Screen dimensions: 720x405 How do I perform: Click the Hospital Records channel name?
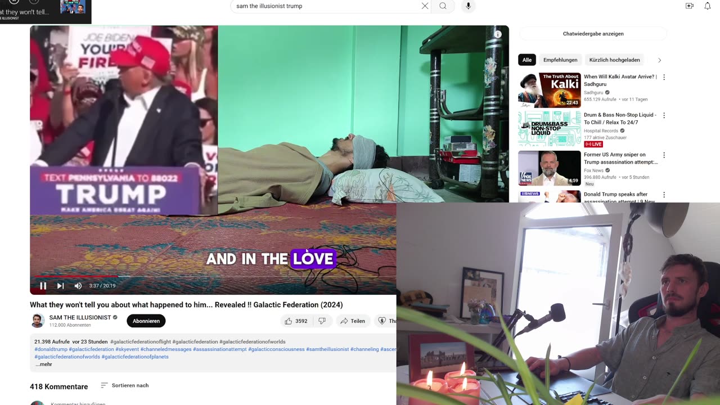coord(601,131)
